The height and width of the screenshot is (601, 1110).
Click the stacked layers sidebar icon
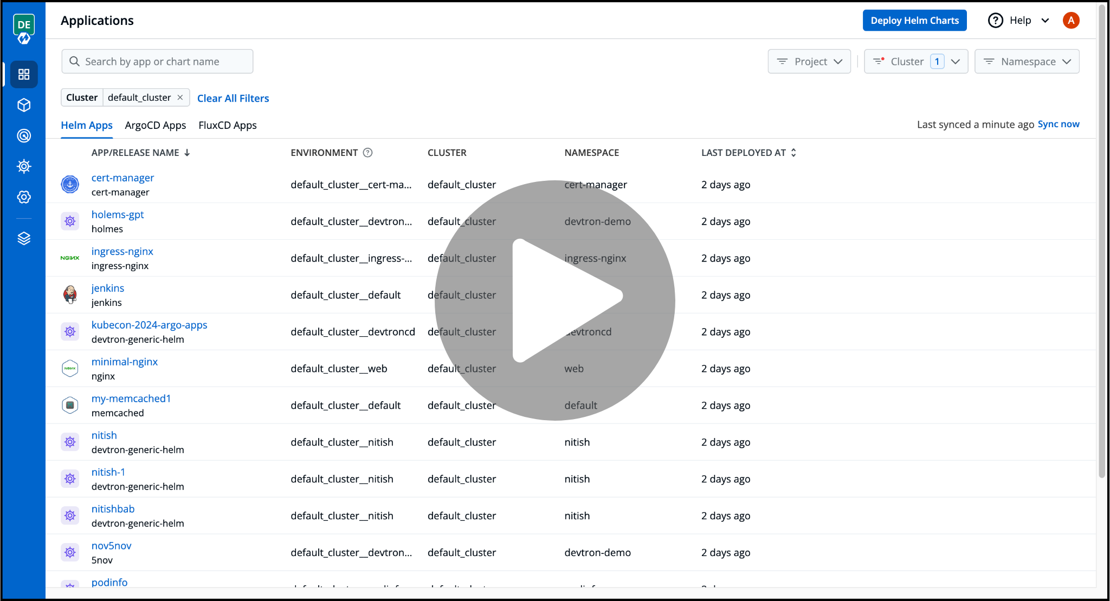(x=24, y=238)
